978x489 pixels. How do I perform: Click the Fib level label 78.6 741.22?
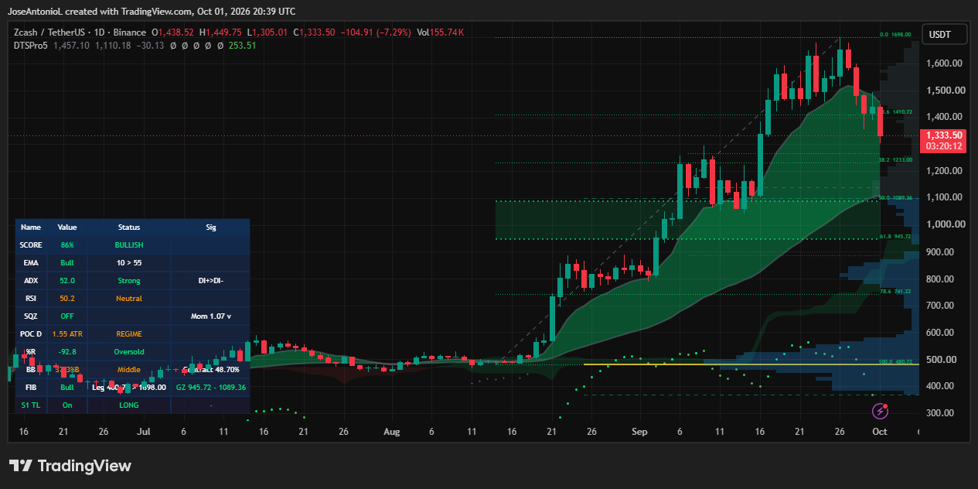(x=895, y=291)
